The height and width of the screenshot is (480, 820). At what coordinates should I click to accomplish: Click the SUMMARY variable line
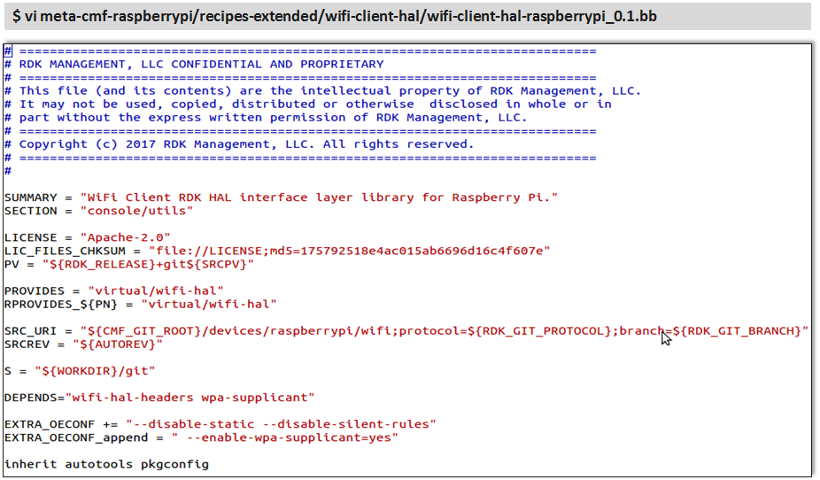(x=281, y=197)
